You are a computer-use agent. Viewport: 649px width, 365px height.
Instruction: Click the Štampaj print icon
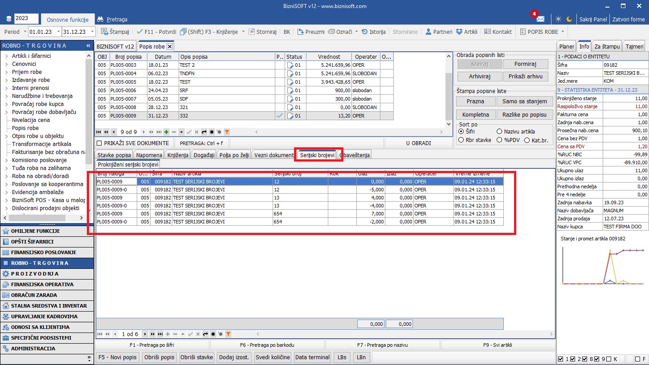105,32
